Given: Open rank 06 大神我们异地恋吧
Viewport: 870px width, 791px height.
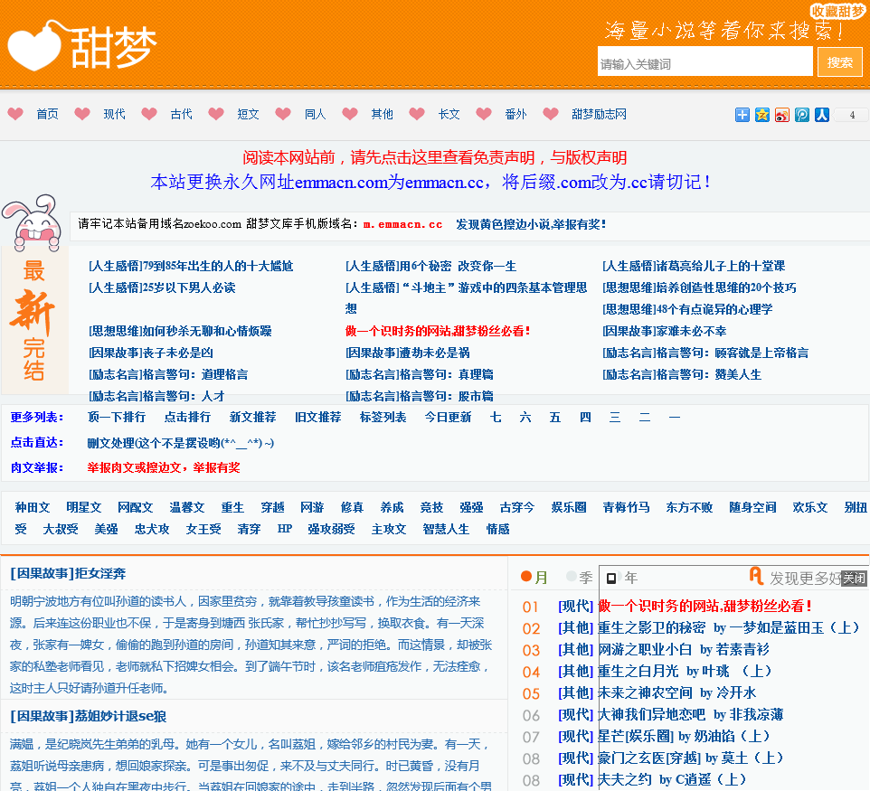Looking at the screenshot, I should click(691, 714).
